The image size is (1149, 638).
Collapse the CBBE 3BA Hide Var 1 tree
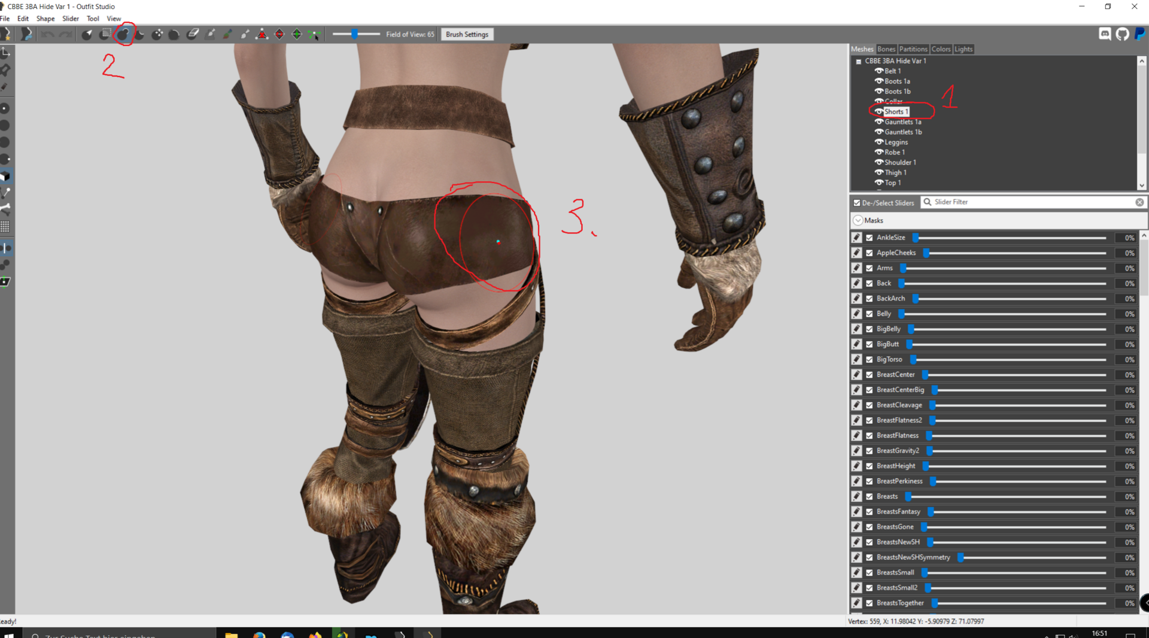pos(859,61)
